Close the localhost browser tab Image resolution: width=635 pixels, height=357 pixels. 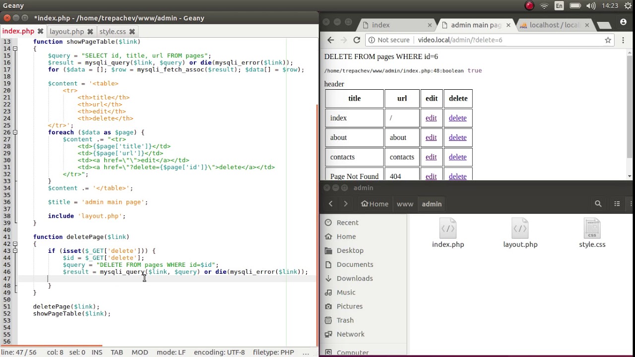587,25
